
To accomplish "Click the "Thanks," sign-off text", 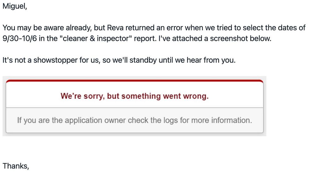I will (16, 166).
